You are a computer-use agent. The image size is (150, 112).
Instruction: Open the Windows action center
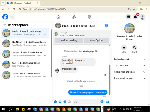click(x=145, y=109)
